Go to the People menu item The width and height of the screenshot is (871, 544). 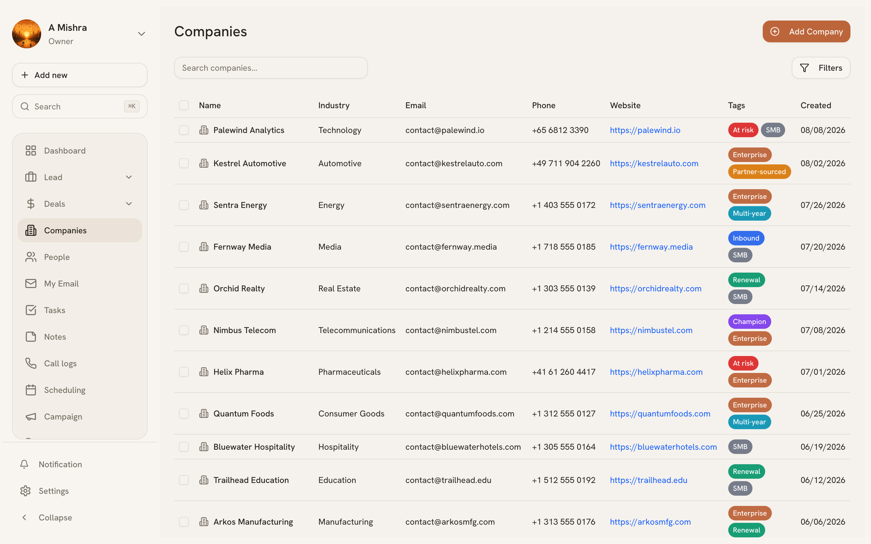pos(80,257)
